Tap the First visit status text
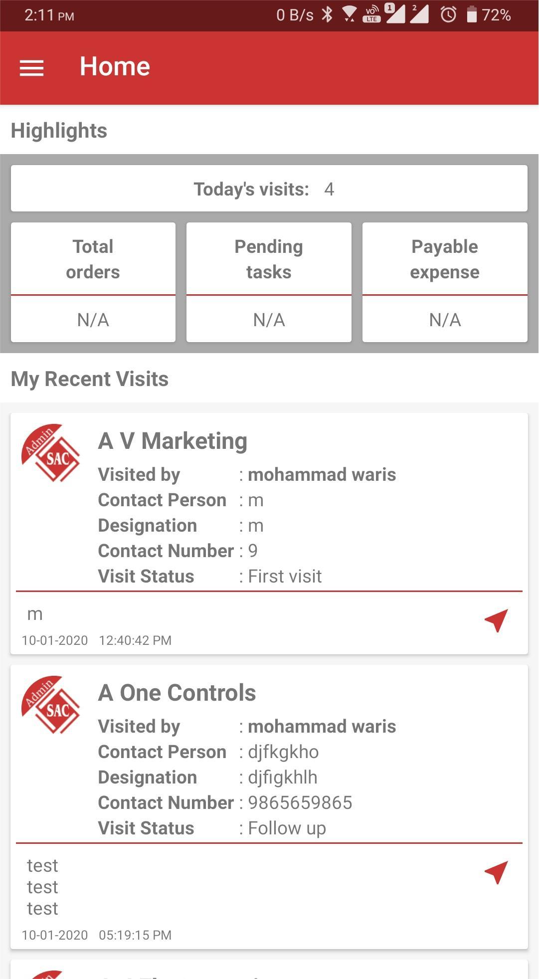The width and height of the screenshot is (539, 979). point(285,577)
